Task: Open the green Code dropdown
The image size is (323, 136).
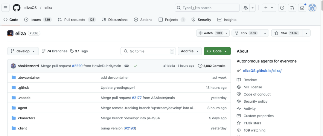Action: click(217, 51)
